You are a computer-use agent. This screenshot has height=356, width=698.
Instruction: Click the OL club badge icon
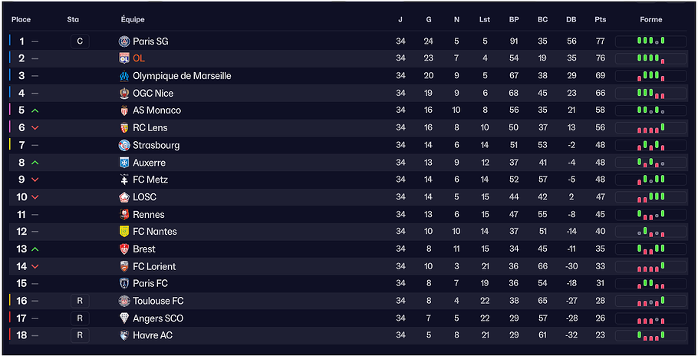click(x=124, y=58)
